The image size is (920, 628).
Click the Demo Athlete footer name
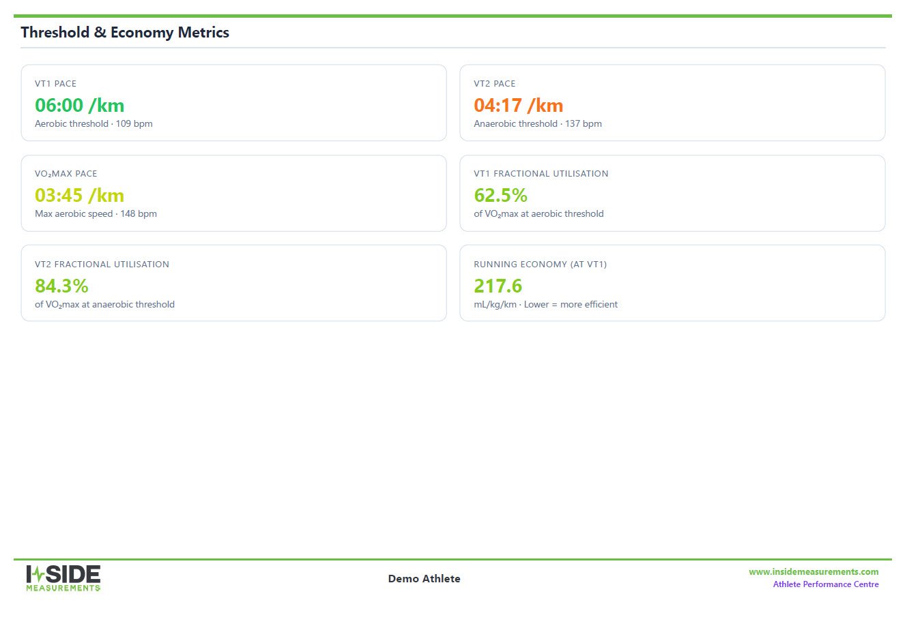[424, 578]
